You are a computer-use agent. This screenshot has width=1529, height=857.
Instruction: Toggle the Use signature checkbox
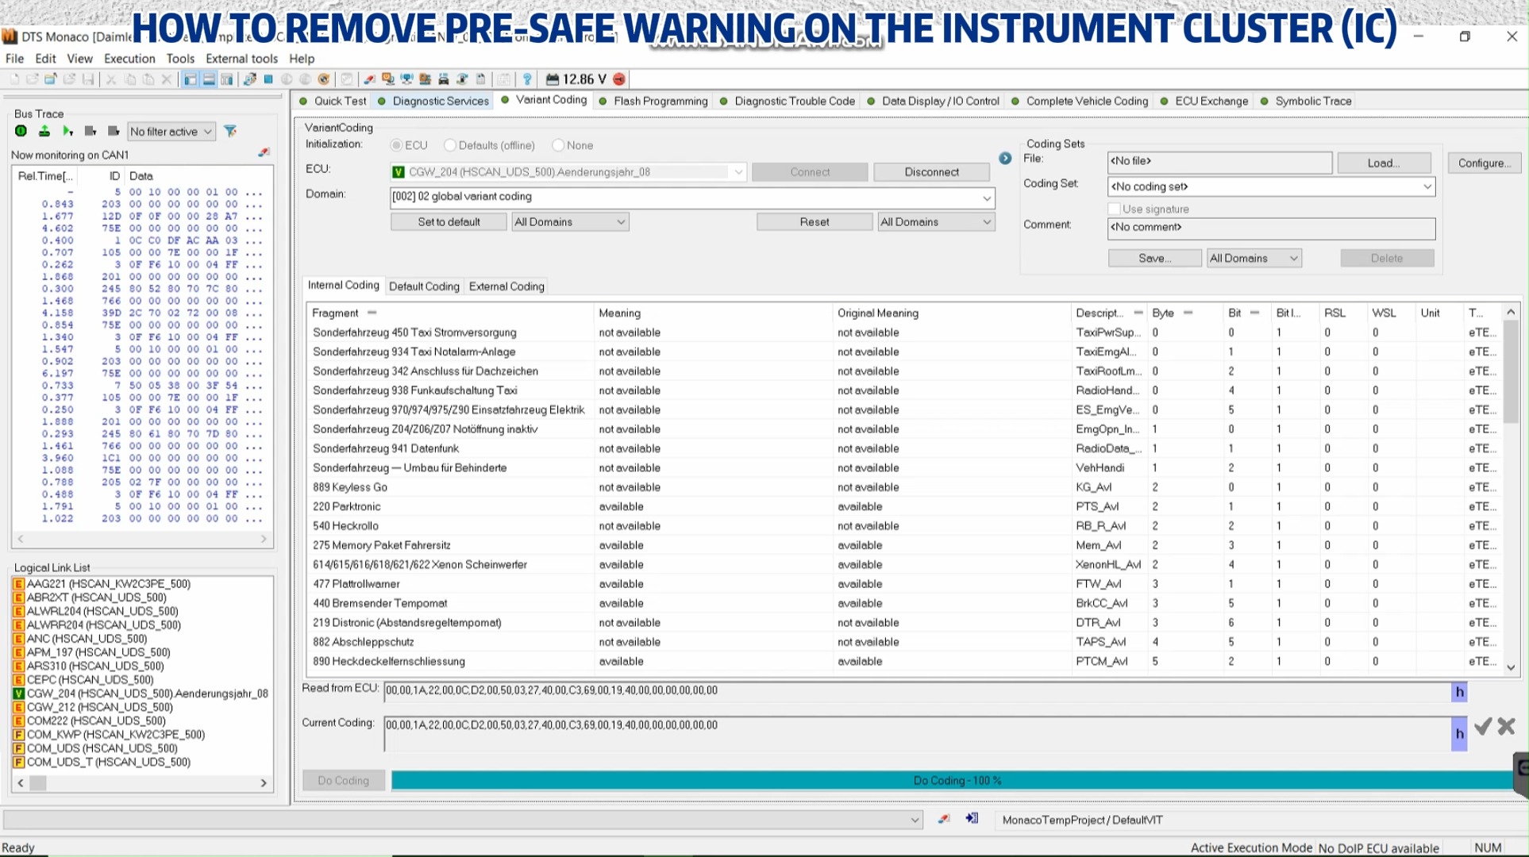(1114, 209)
